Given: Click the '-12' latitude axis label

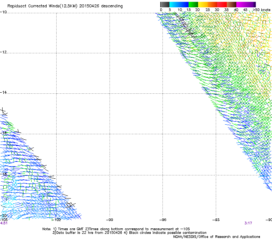Looking at the screenshot, I should pos(3,52).
